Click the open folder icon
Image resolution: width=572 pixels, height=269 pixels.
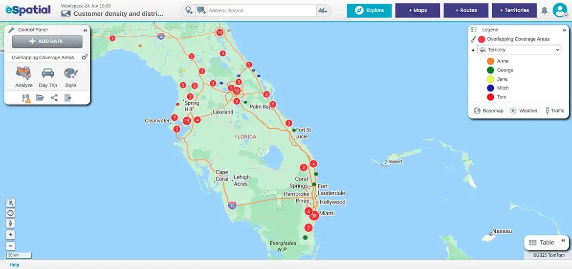tap(40, 98)
